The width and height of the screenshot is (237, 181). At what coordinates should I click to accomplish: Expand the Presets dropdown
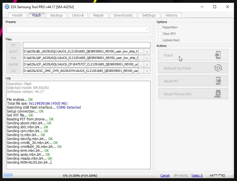pos(147,29)
